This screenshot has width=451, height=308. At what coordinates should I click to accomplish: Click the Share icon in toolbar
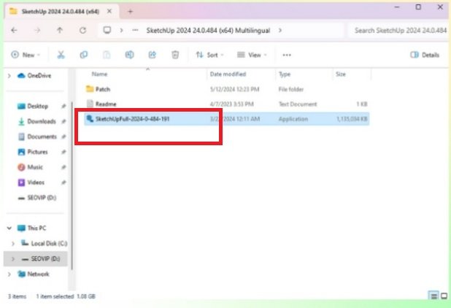pos(152,55)
